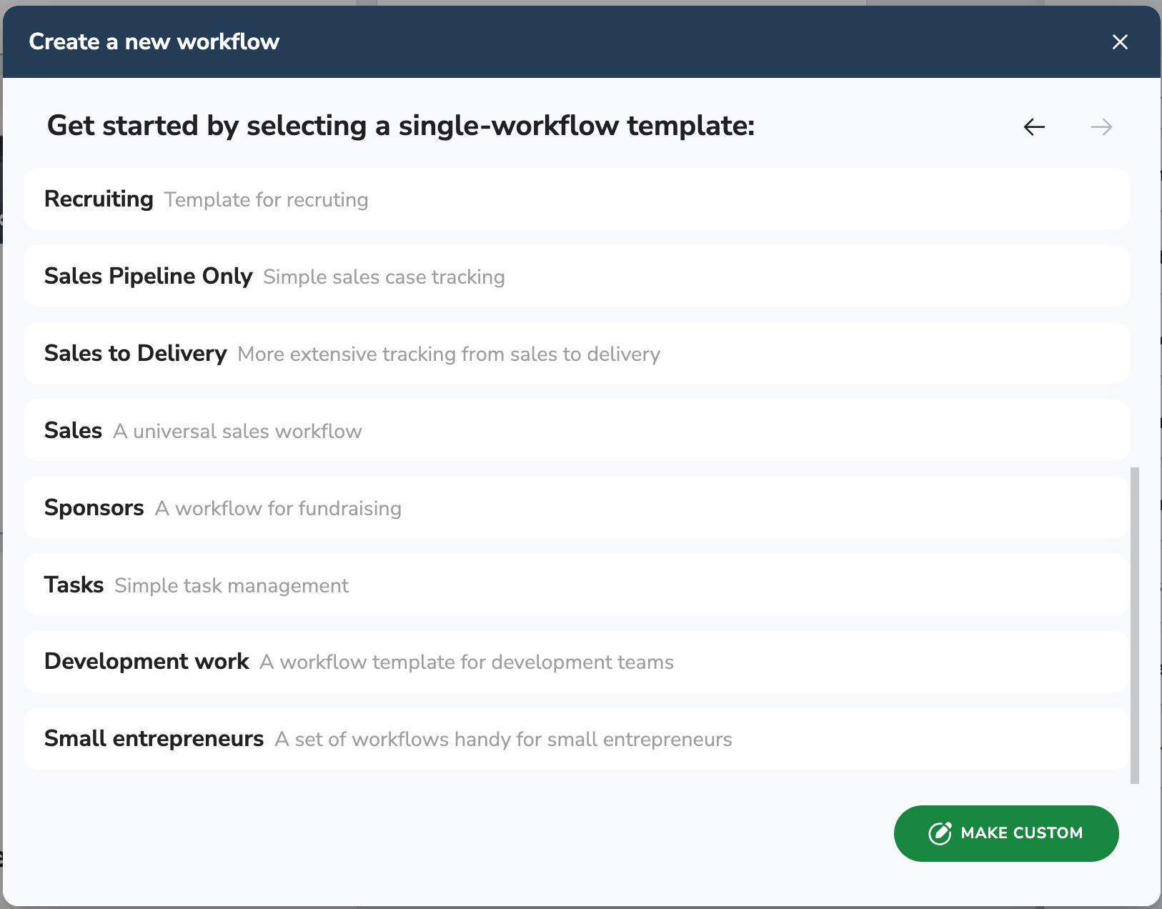The width and height of the screenshot is (1162, 909).
Task: Click the 'Create a new workflow' dialog title
Action: (x=154, y=42)
